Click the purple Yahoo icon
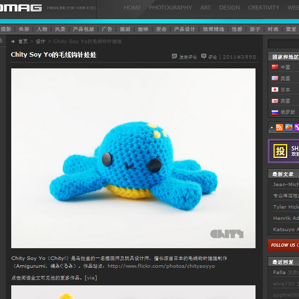 [297, 128]
